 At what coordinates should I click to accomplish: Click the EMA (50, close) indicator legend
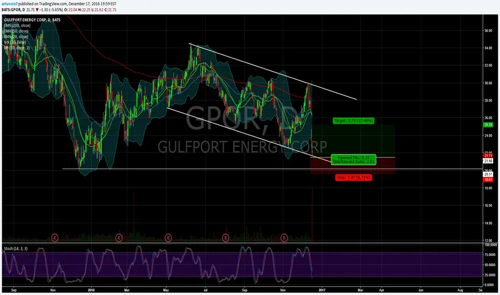[x=16, y=31]
